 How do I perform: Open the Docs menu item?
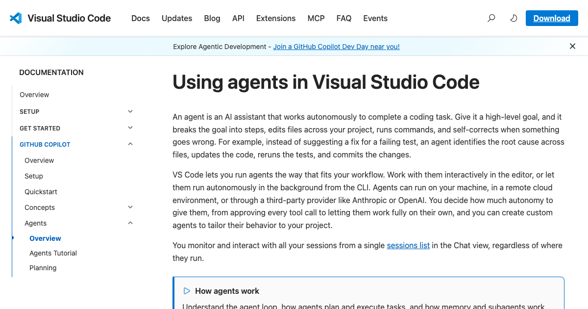141,18
